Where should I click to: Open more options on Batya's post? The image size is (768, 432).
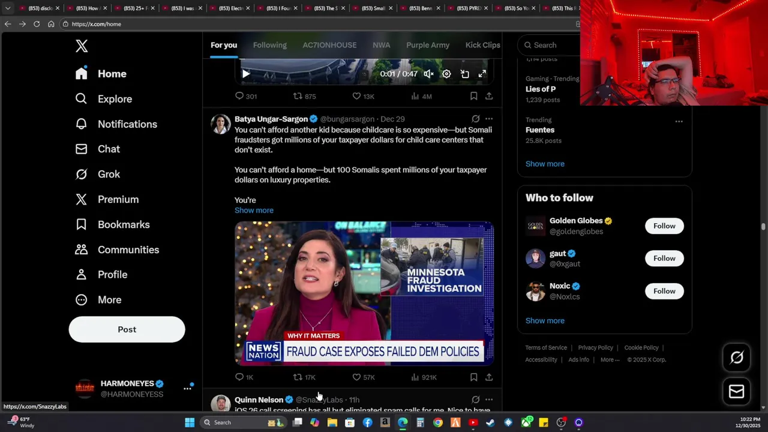[x=489, y=119]
